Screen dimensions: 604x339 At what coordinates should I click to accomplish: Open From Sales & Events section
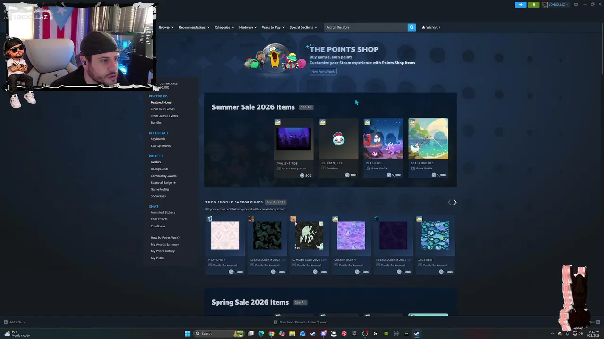tap(164, 116)
